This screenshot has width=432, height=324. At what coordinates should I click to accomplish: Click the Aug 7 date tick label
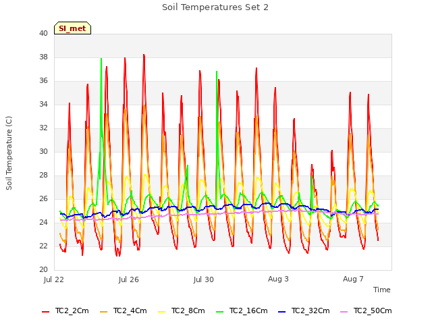coord(353,279)
